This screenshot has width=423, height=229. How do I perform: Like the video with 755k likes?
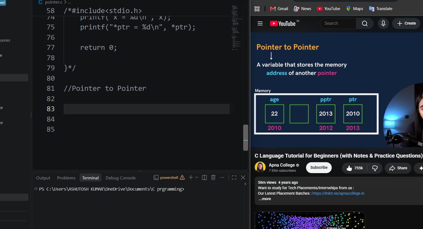click(355, 168)
